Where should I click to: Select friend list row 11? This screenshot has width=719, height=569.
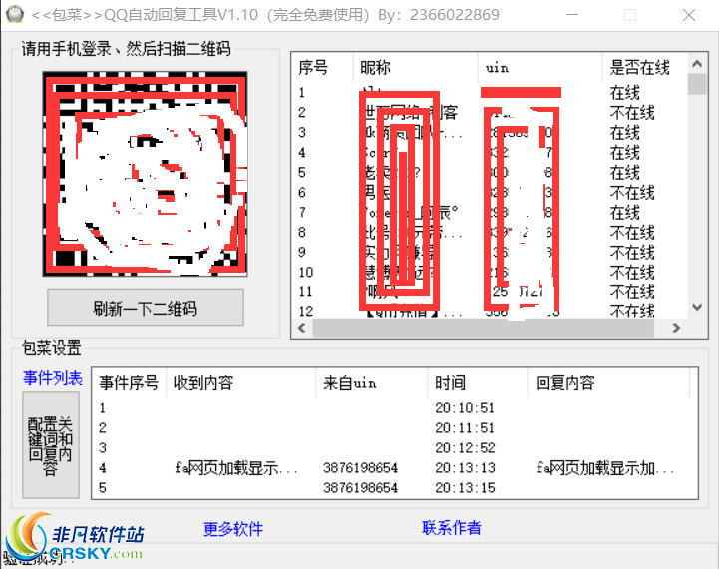pos(490,291)
